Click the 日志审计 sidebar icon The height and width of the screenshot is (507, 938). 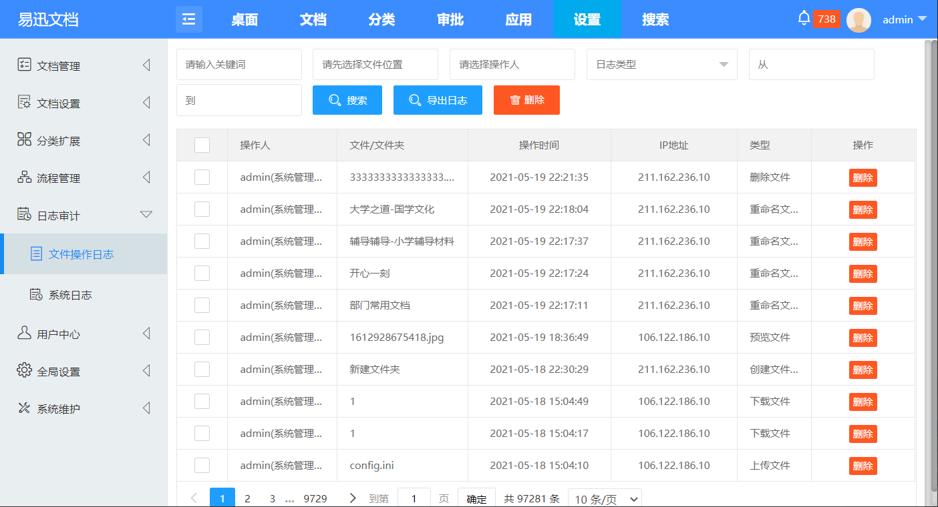point(24,214)
